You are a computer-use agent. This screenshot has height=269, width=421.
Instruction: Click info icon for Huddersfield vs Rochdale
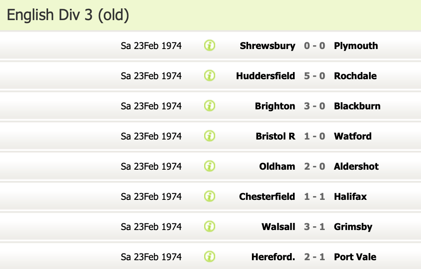(x=210, y=76)
